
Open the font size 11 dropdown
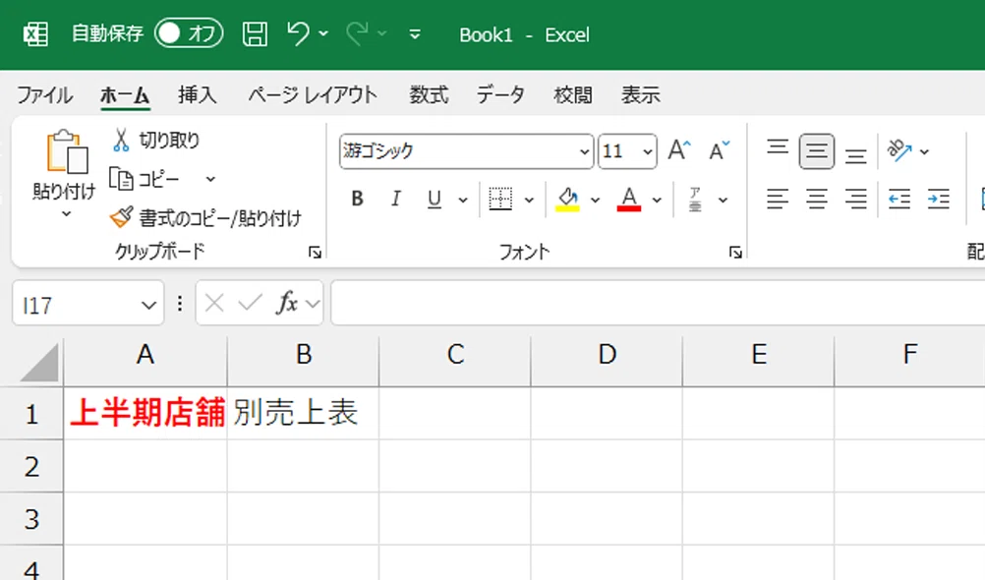pos(647,151)
